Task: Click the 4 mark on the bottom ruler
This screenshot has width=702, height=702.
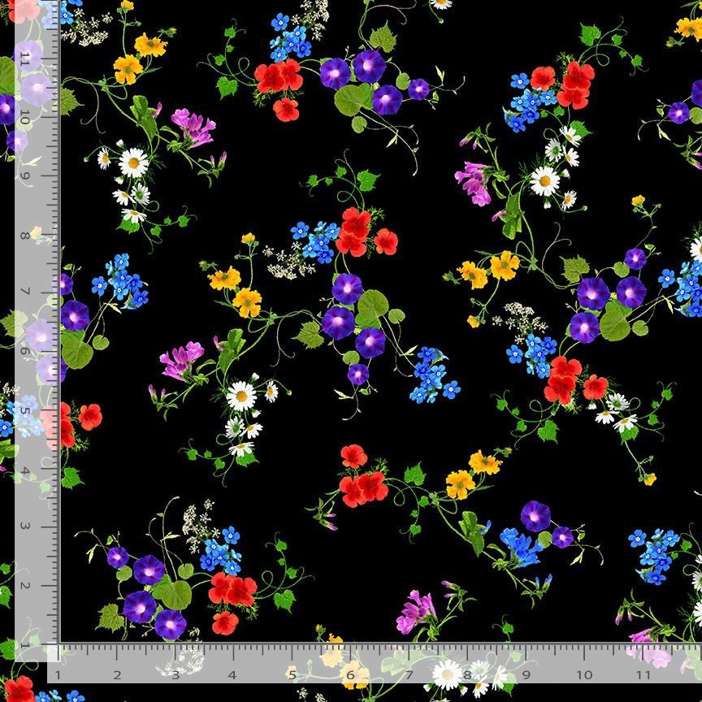Action: 233,675
